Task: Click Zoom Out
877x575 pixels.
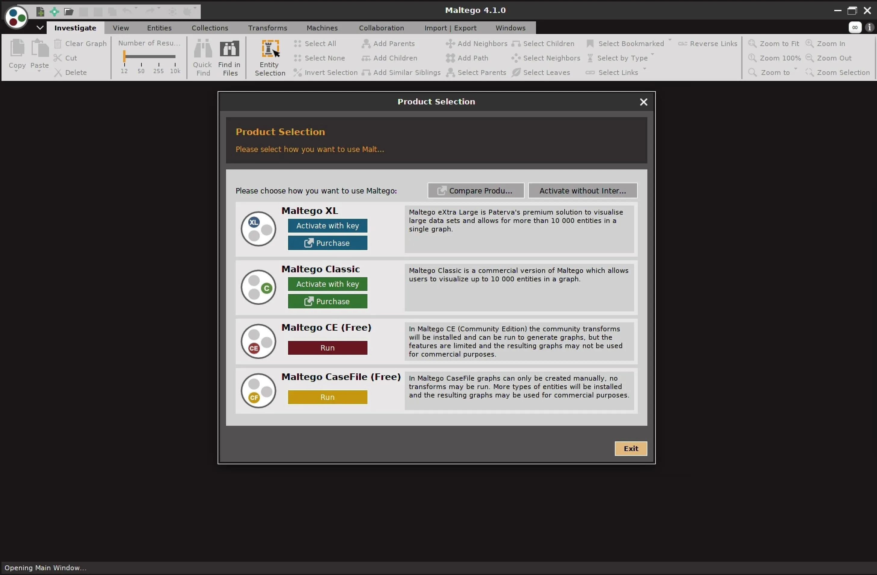Action: [829, 58]
